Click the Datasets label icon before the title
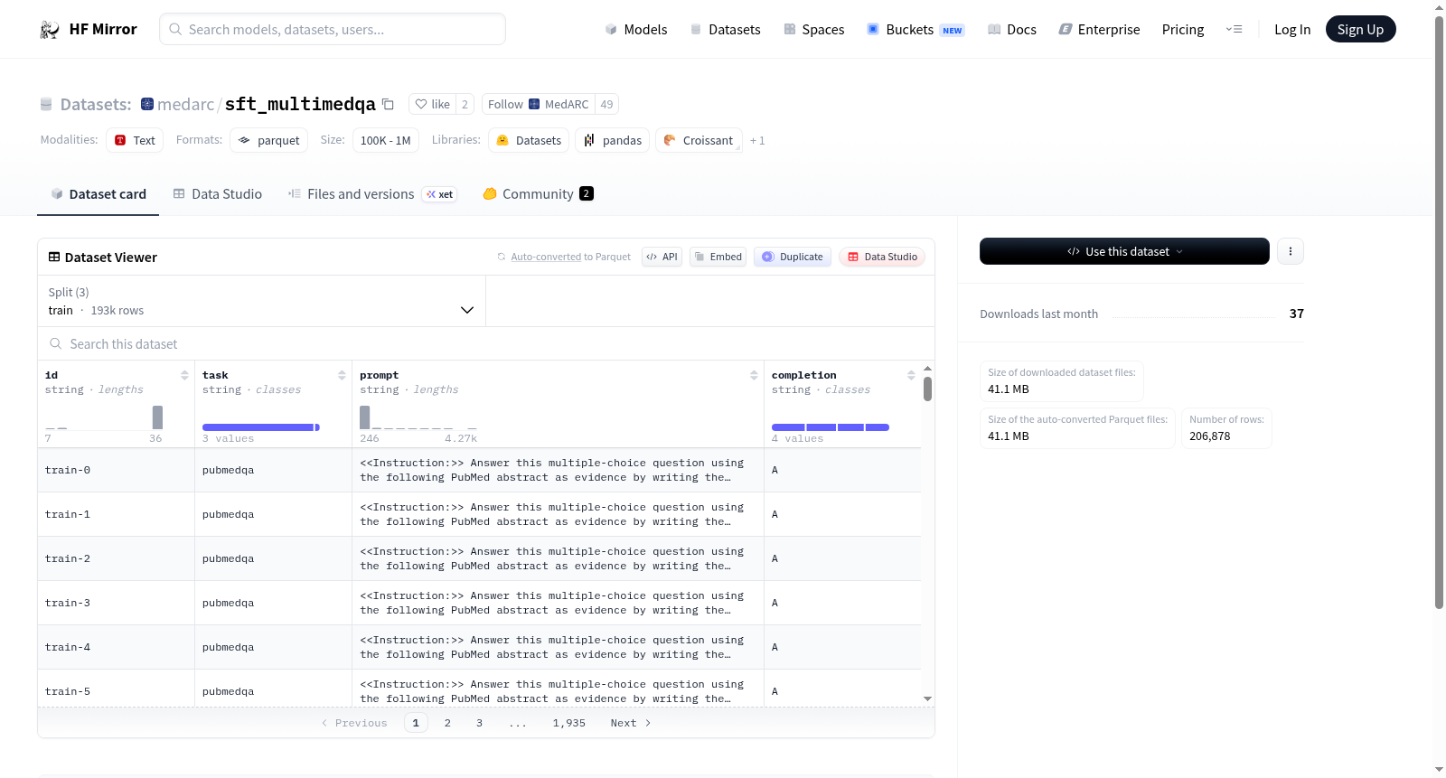This screenshot has width=1446, height=778. tap(46, 105)
